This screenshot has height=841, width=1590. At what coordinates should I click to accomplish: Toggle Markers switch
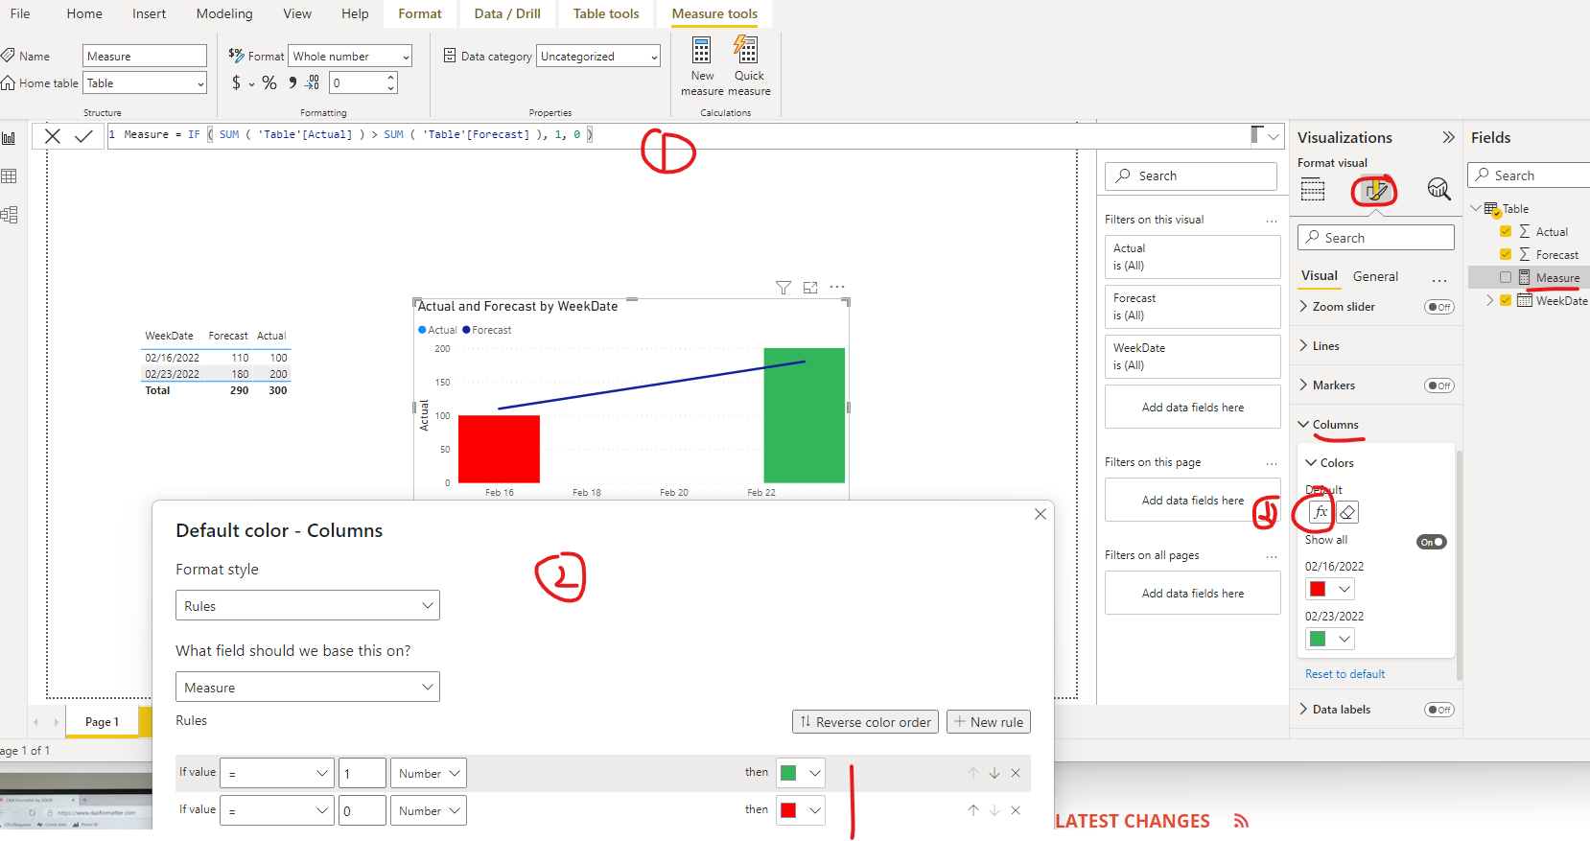coord(1439,385)
